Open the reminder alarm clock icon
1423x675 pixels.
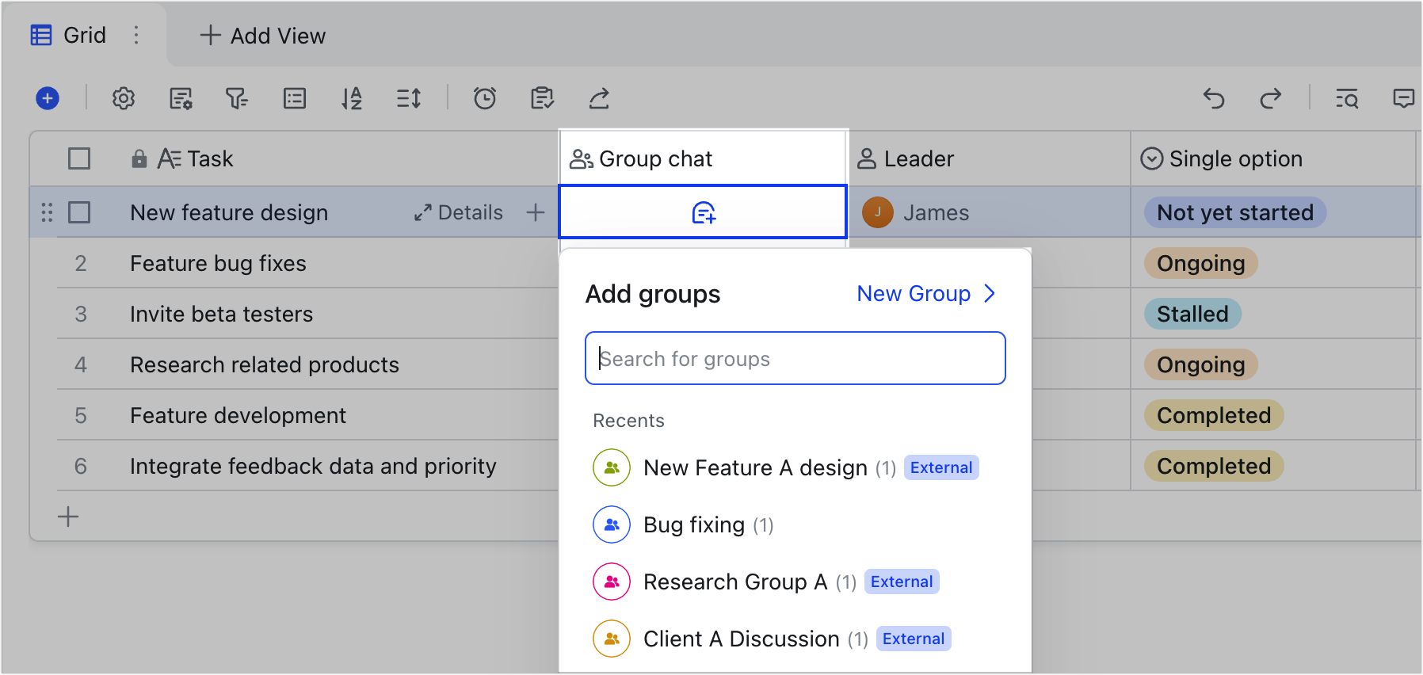point(485,98)
